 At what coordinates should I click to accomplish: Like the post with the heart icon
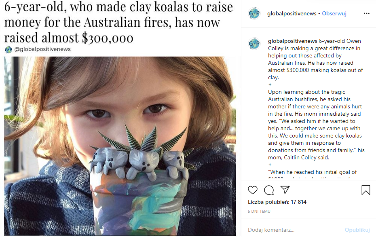click(x=253, y=190)
